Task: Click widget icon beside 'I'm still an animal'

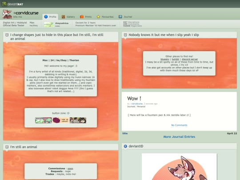Action: point(7,147)
